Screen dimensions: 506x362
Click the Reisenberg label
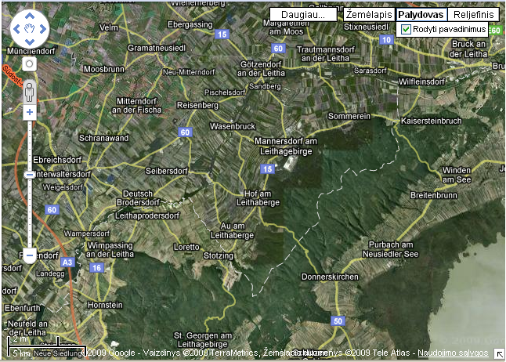pyautogui.click(x=197, y=105)
